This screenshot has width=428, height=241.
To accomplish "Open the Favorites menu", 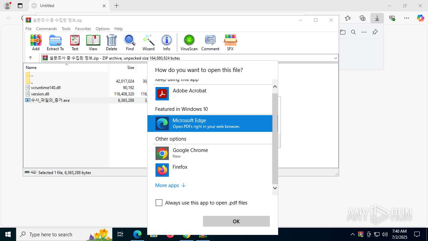I will pyautogui.click(x=83, y=29).
